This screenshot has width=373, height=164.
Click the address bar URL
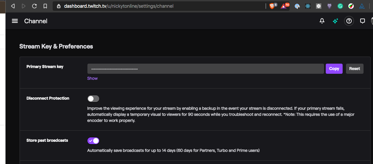tap(119, 6)
